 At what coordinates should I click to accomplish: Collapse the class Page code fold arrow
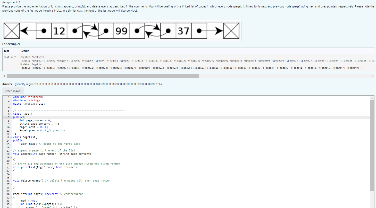pyautogui.click(x=11, y=114)
